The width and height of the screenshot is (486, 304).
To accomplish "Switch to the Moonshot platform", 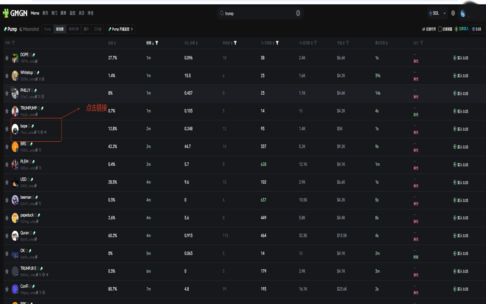I will pos(29,29).
